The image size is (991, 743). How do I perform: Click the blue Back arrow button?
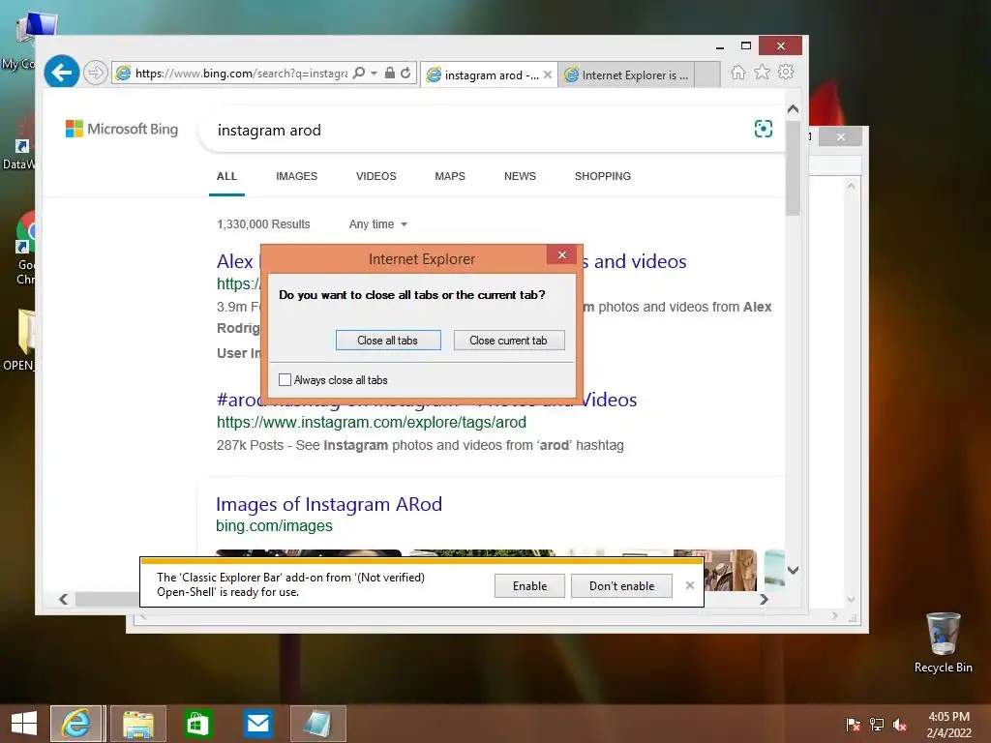click(x=61, y=73)
